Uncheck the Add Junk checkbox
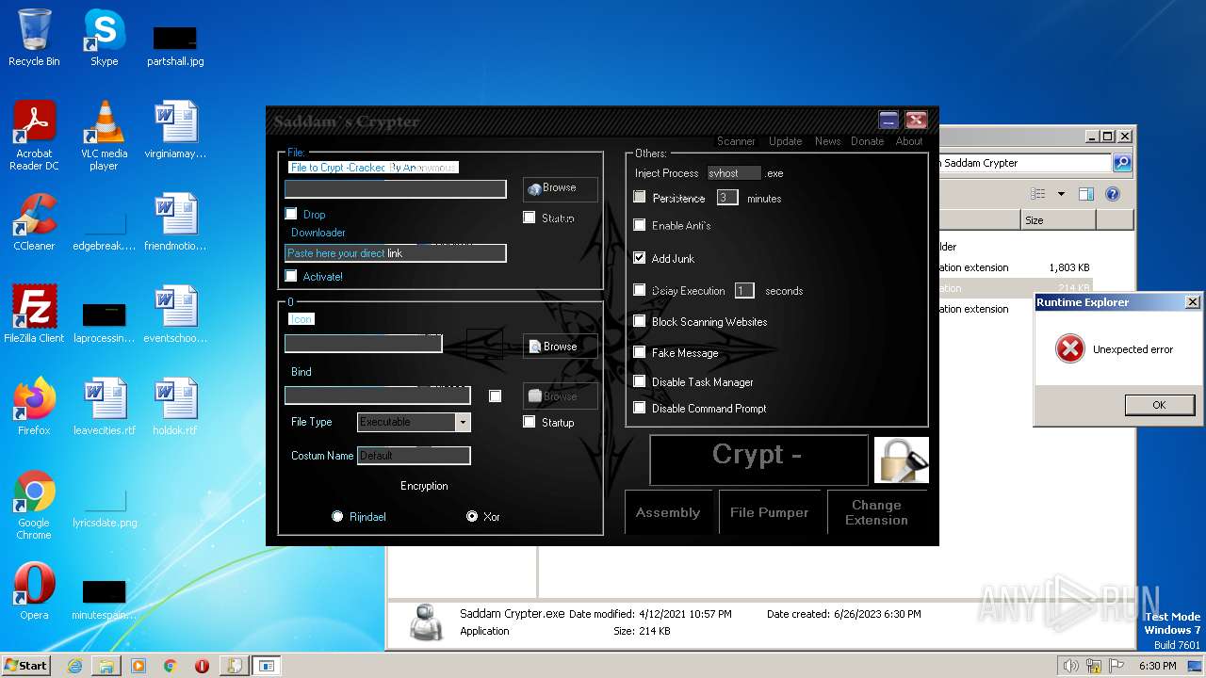This screenshot has height=678, width=1206. [640, 258]
